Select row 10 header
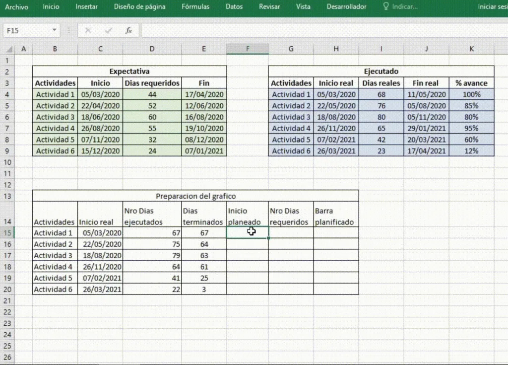The width and height of the screenshot is (508, 365). [7, 162]
